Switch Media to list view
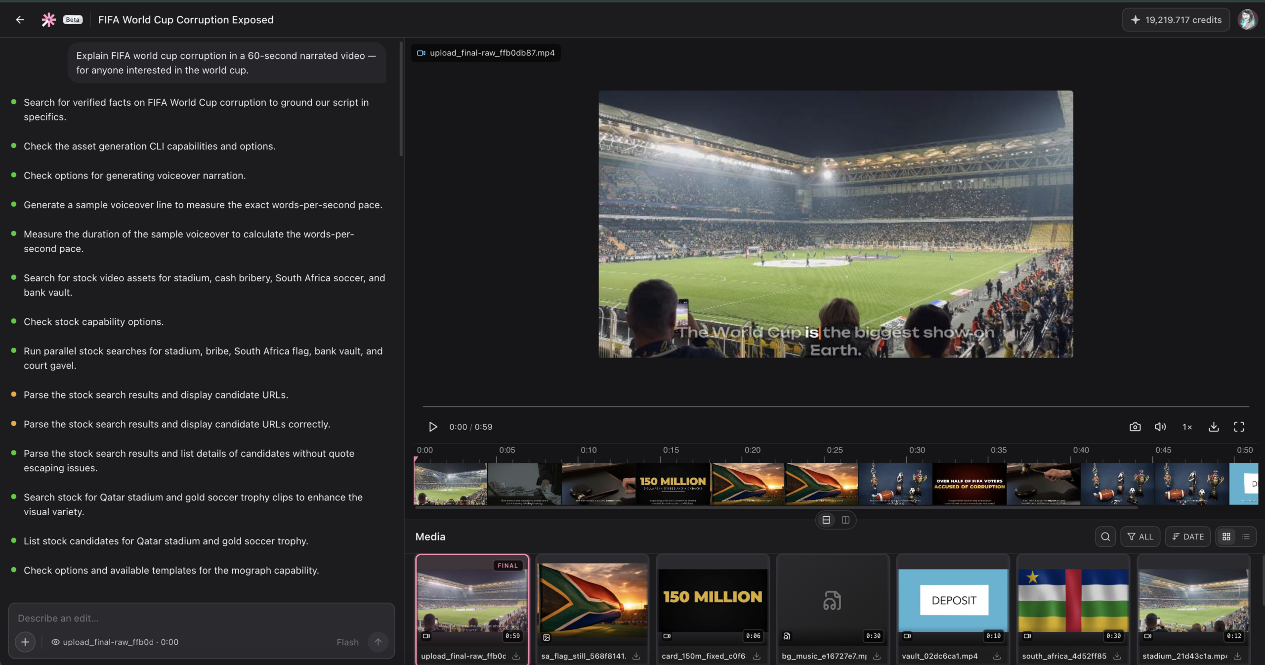1265x665 pixels. [x=1246, y=536]
